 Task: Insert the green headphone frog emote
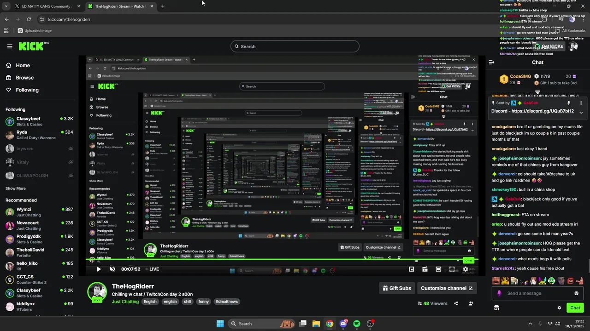pyautogui.click(x=551, y=280)
